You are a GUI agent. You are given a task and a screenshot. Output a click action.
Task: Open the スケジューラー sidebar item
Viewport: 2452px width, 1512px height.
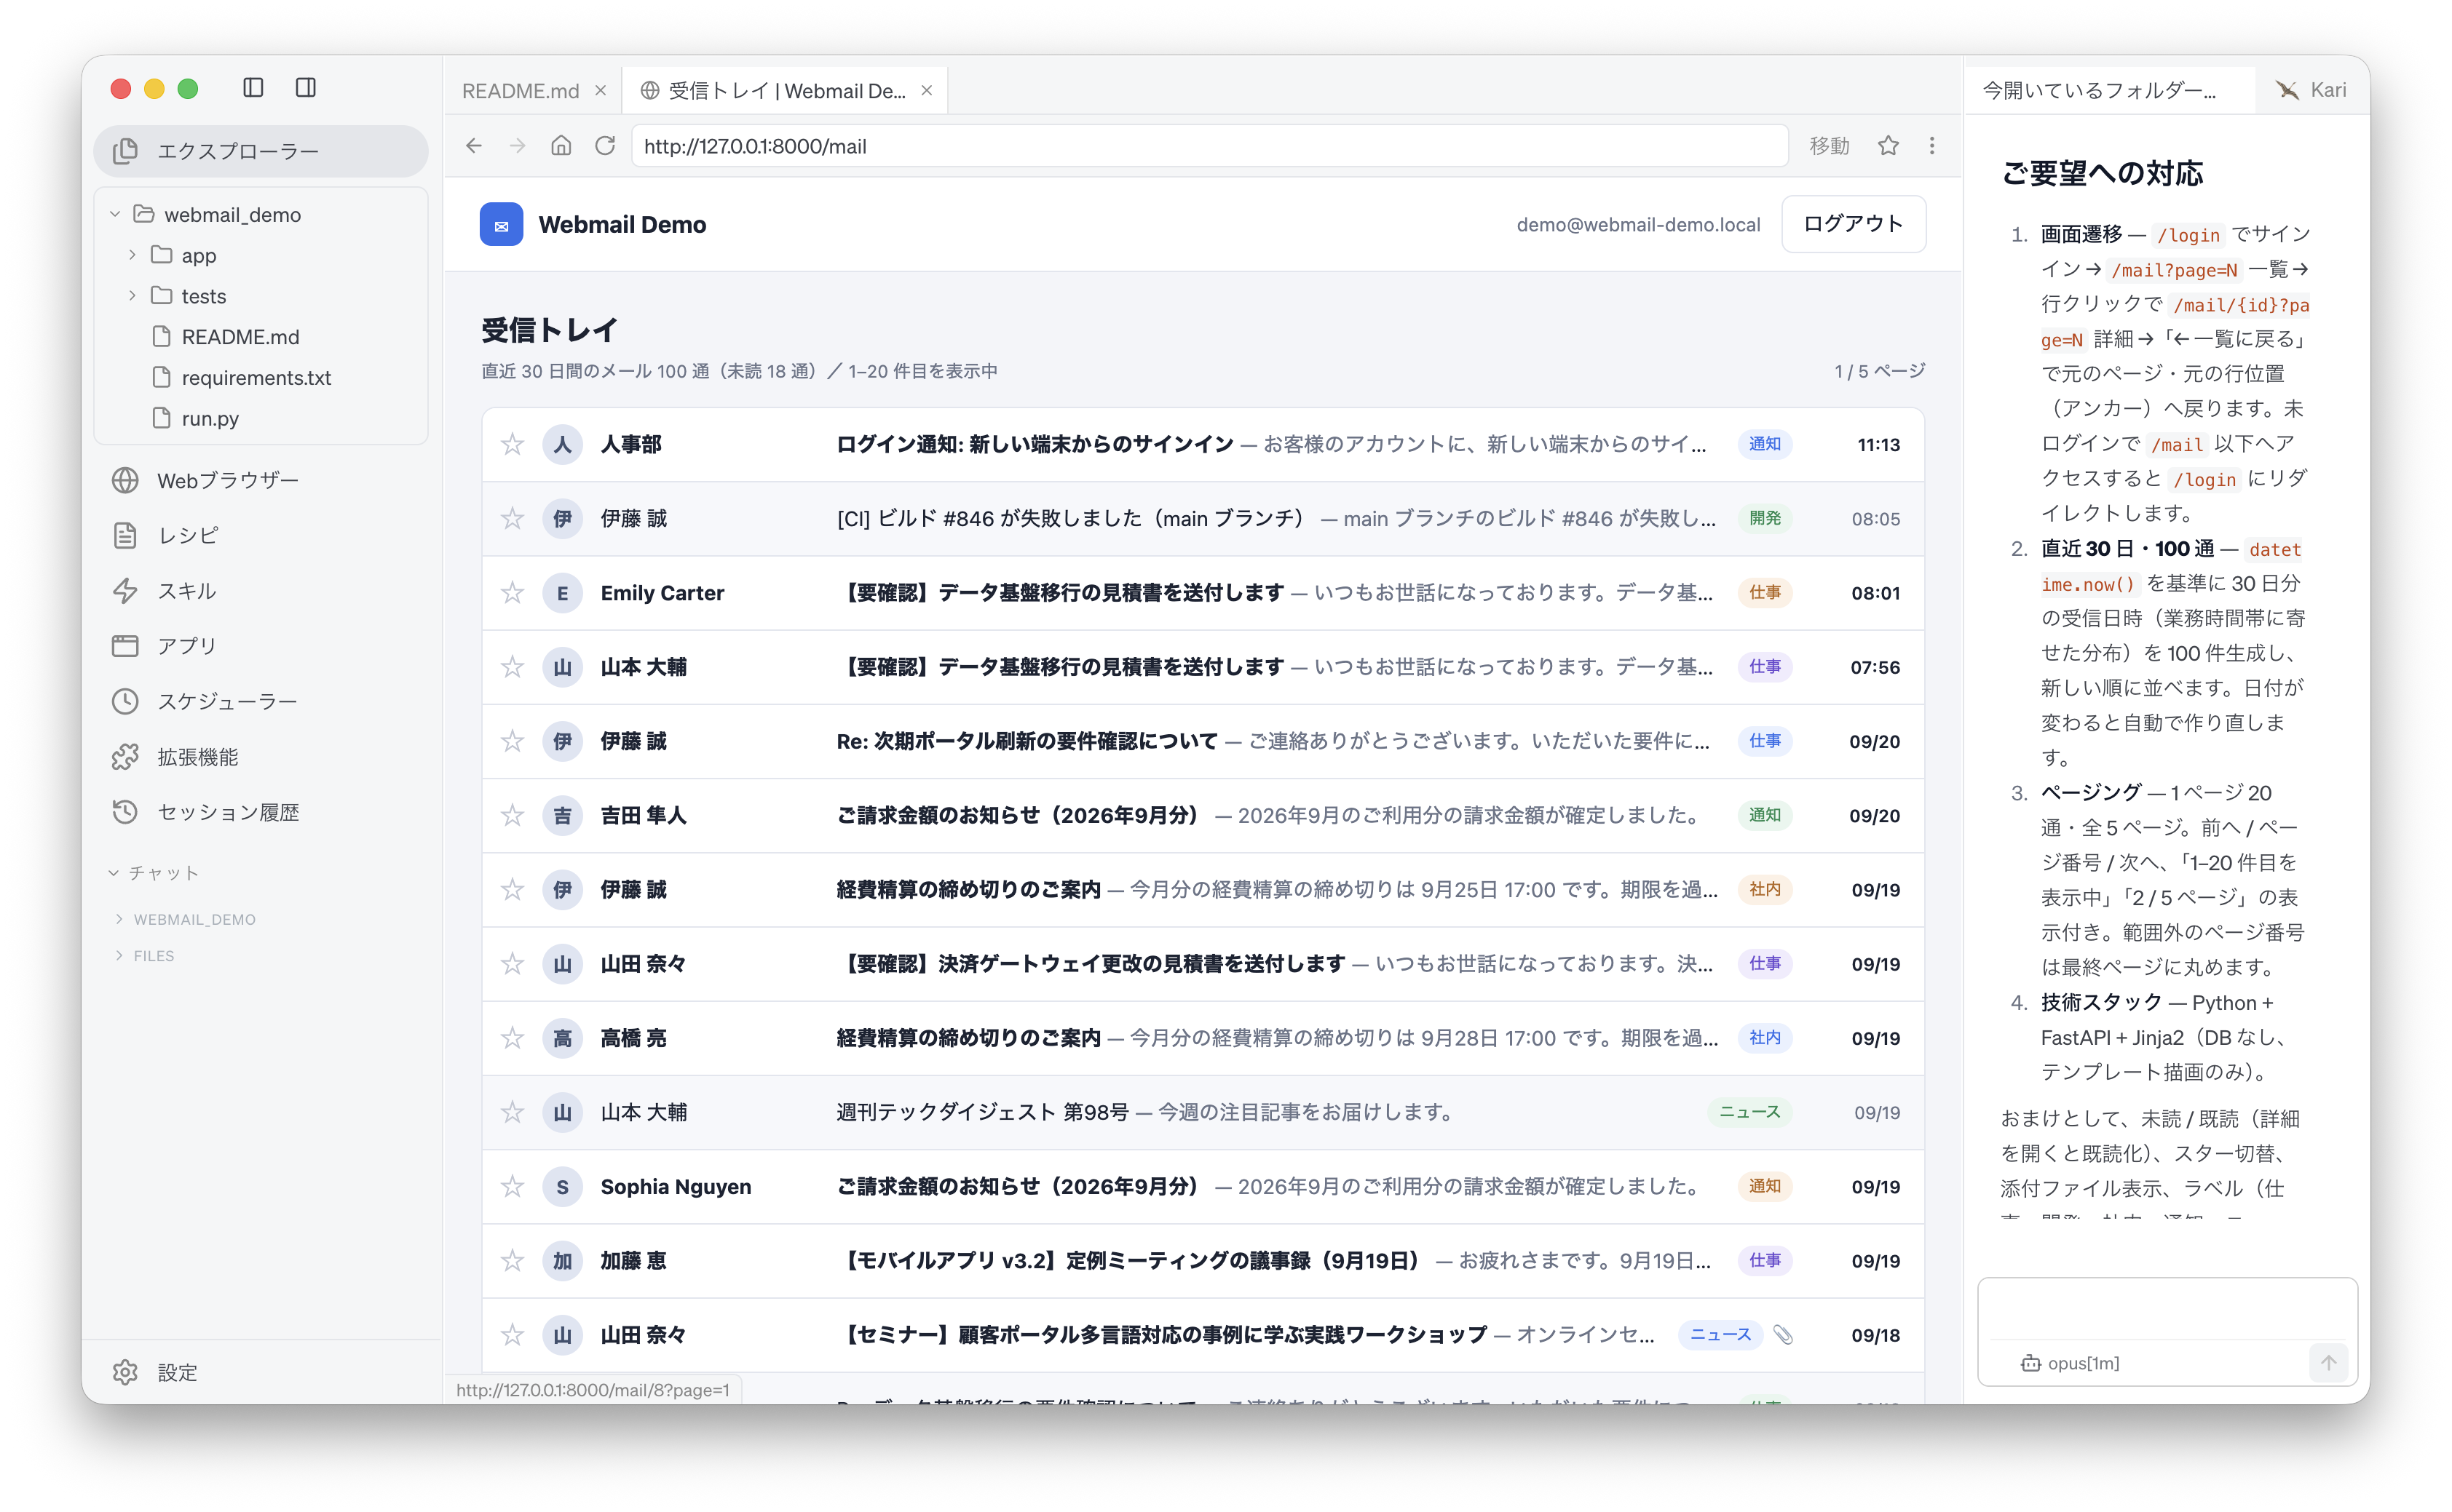[261, 702]
